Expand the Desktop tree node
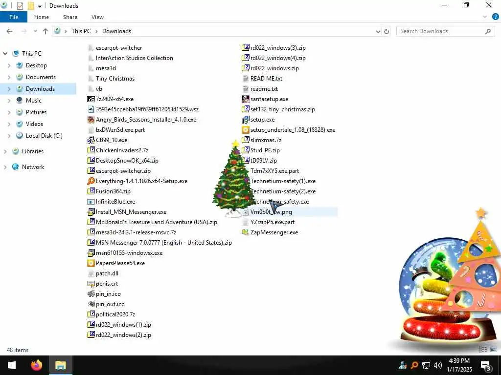The image size is (501, 375). point(9,65)
